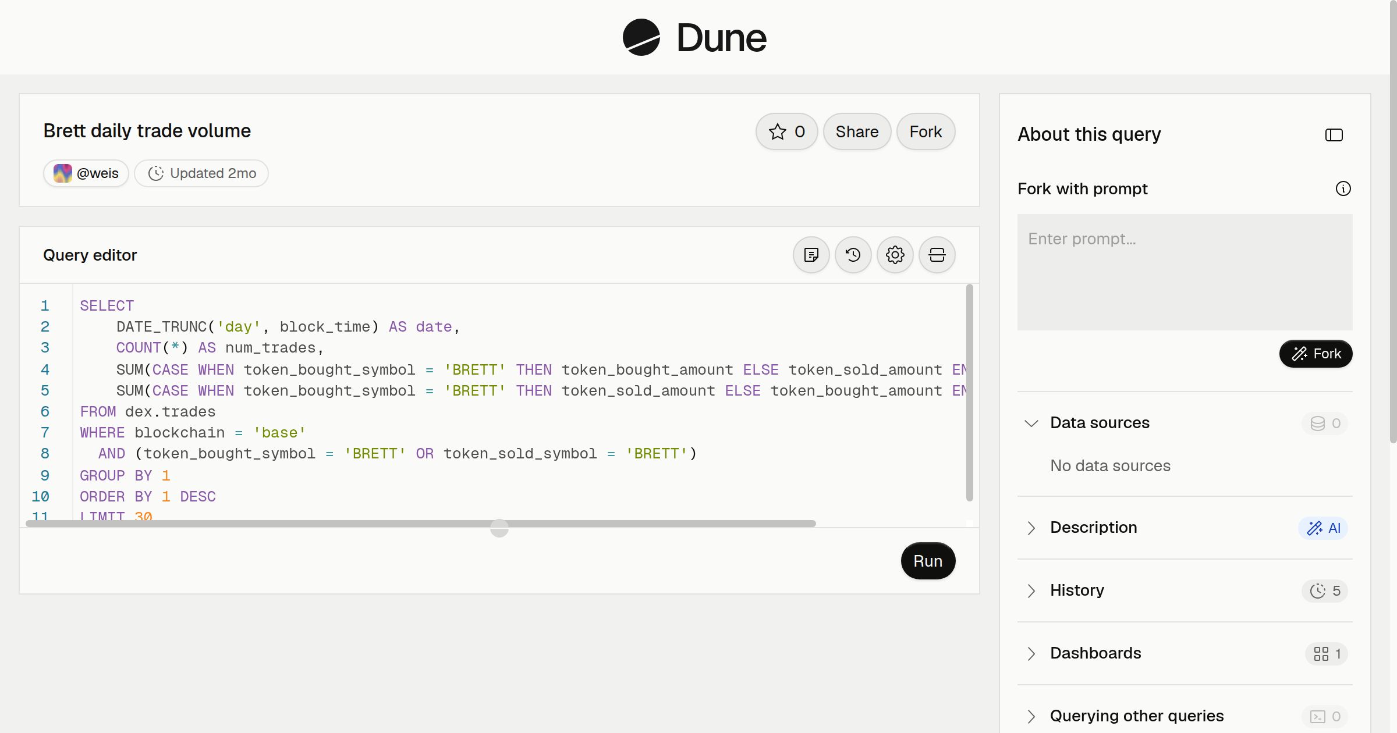The width and height of the screenshot is (1397, 733).
Task: Click the editor horizontal scrollbar
Action: (421, 524)
